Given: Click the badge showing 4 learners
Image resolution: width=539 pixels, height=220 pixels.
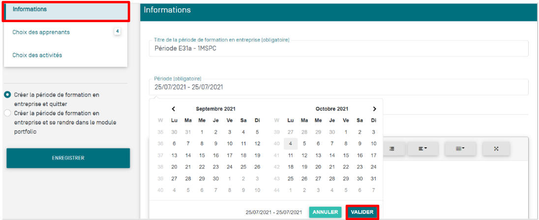Looking at the screenshot, I should click(x=117, y=31).
